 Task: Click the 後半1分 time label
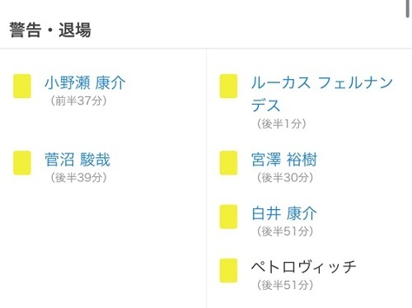point(282,124)
